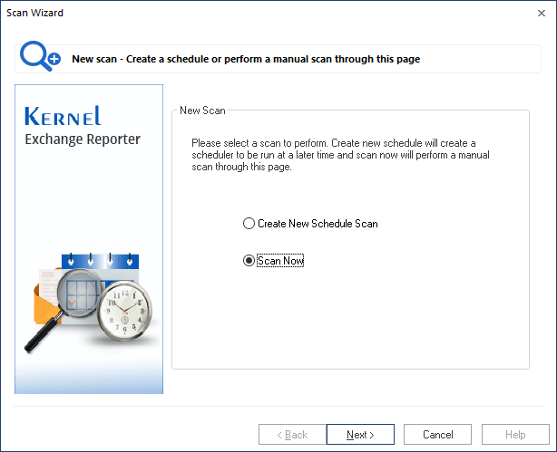Image resolution: width=557 pixels, height=452 pixels.
Task: Click the Cancel button
Action: (437, 434)
